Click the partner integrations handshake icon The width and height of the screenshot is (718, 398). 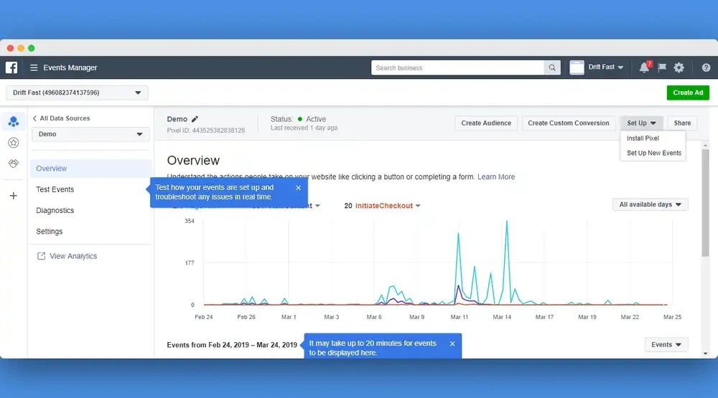tap(13, 164)
